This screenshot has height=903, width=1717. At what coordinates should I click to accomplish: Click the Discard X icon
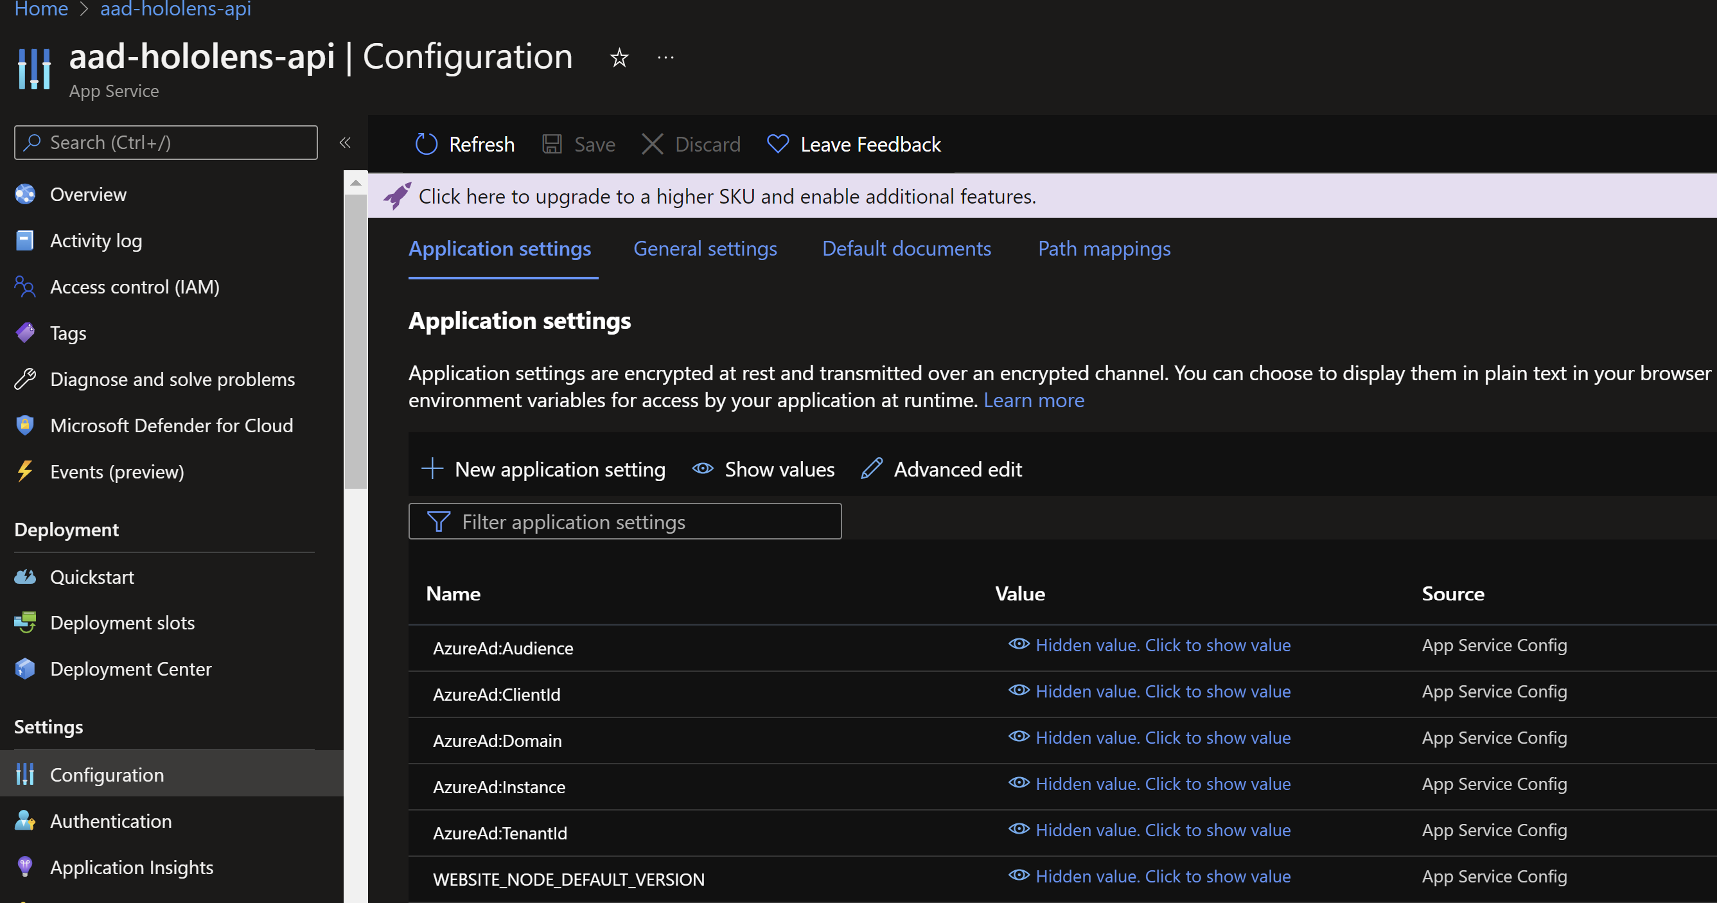tap(652, 144)
